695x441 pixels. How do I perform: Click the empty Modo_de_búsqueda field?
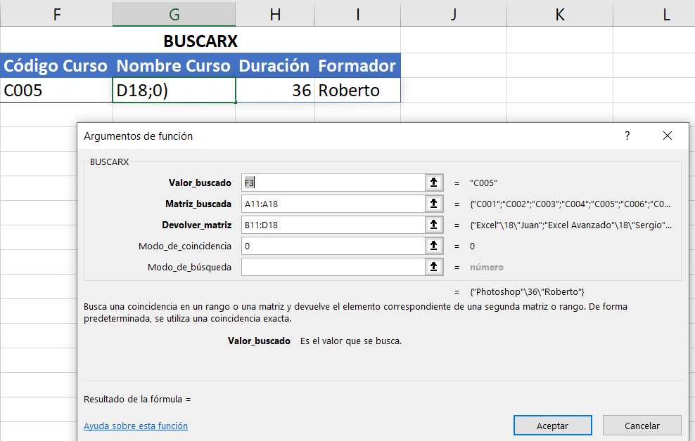(333, 267)
